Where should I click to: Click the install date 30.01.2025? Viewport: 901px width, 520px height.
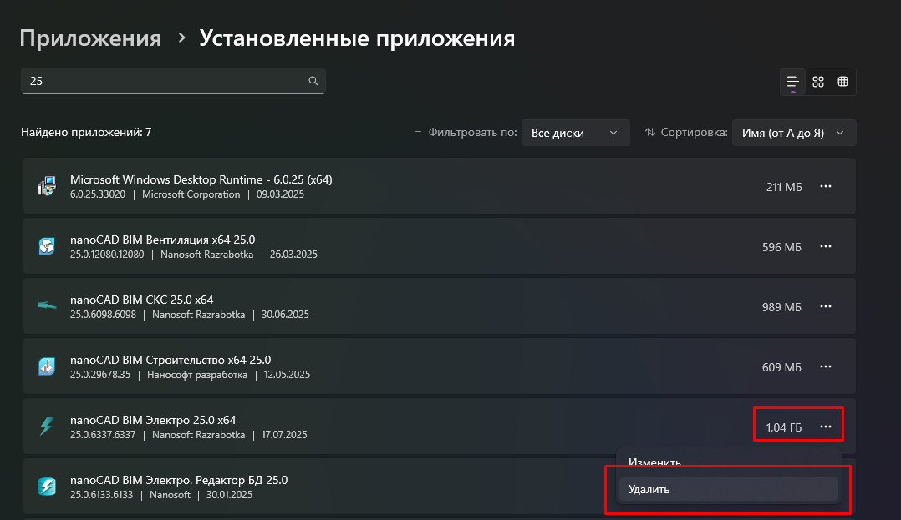(x=229, y=495)
